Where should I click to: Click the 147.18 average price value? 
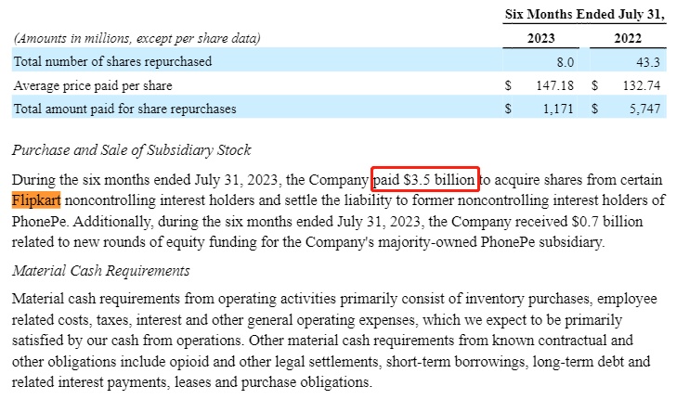[556, 85]
